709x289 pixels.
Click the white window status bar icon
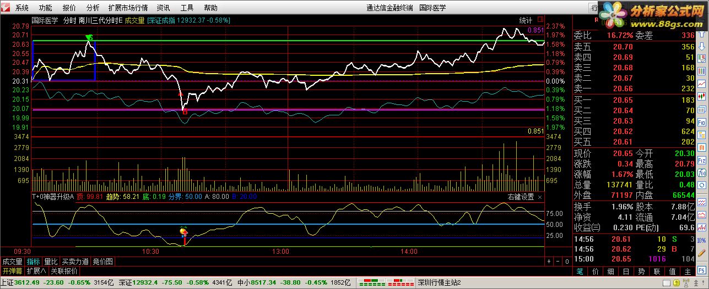pyautogui.click(x=667, y=283)
